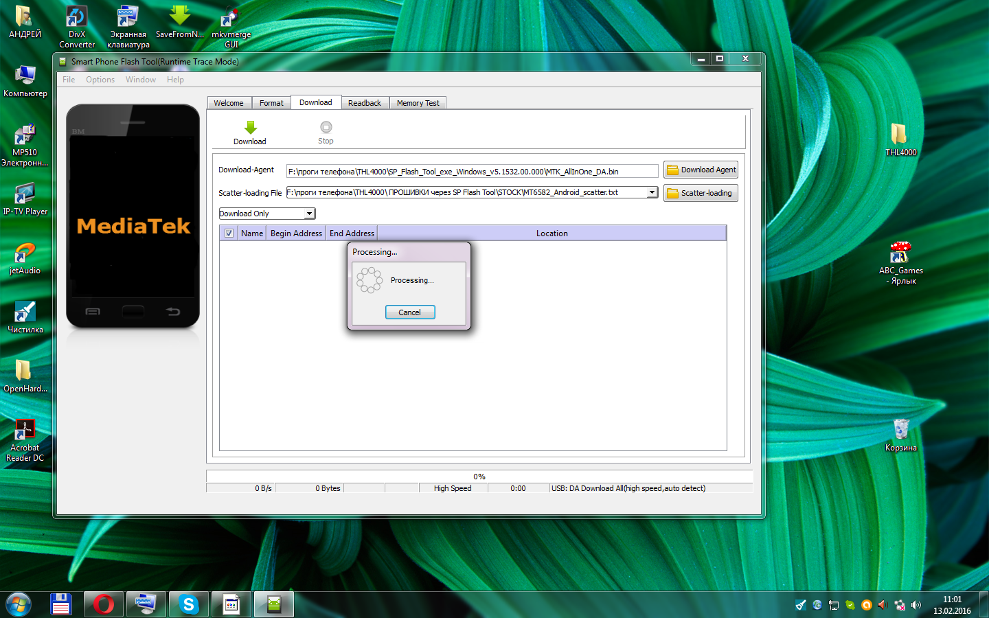Open jetAudio desktop shortcut
The height and width of the screenshot is (618, 989).
click(25, 253)
